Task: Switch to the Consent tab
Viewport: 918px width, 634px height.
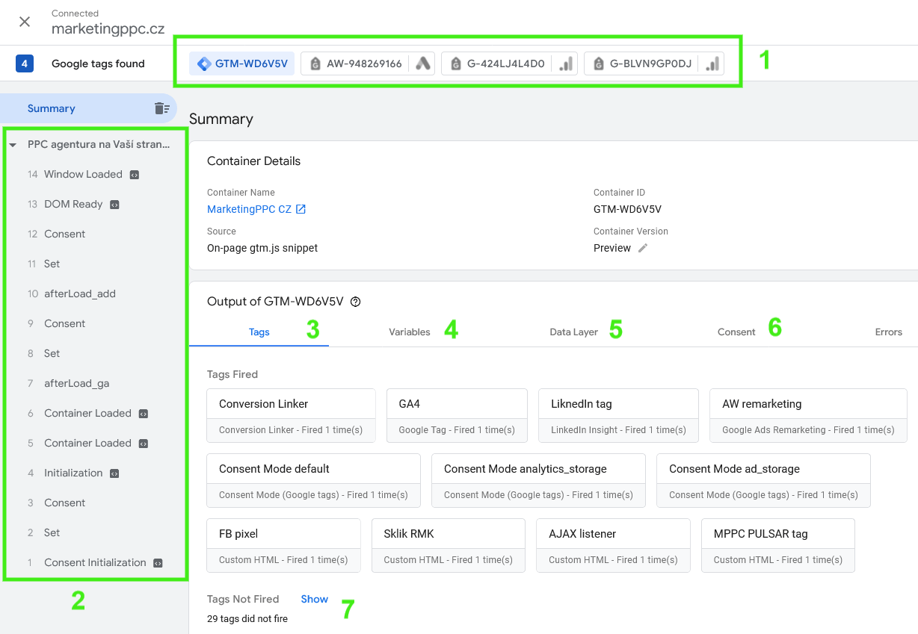Action: pyautogui.click(x=736, y=332)
